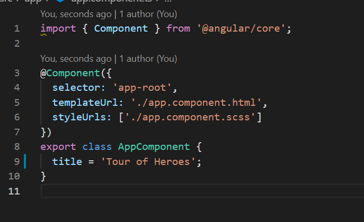This screenshot has width=364, height=222.
Task: Click the blue modified-line gutter marker at line 9
Action: click(25, 161)
